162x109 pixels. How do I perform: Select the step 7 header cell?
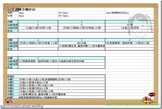(x=62, y=58)
